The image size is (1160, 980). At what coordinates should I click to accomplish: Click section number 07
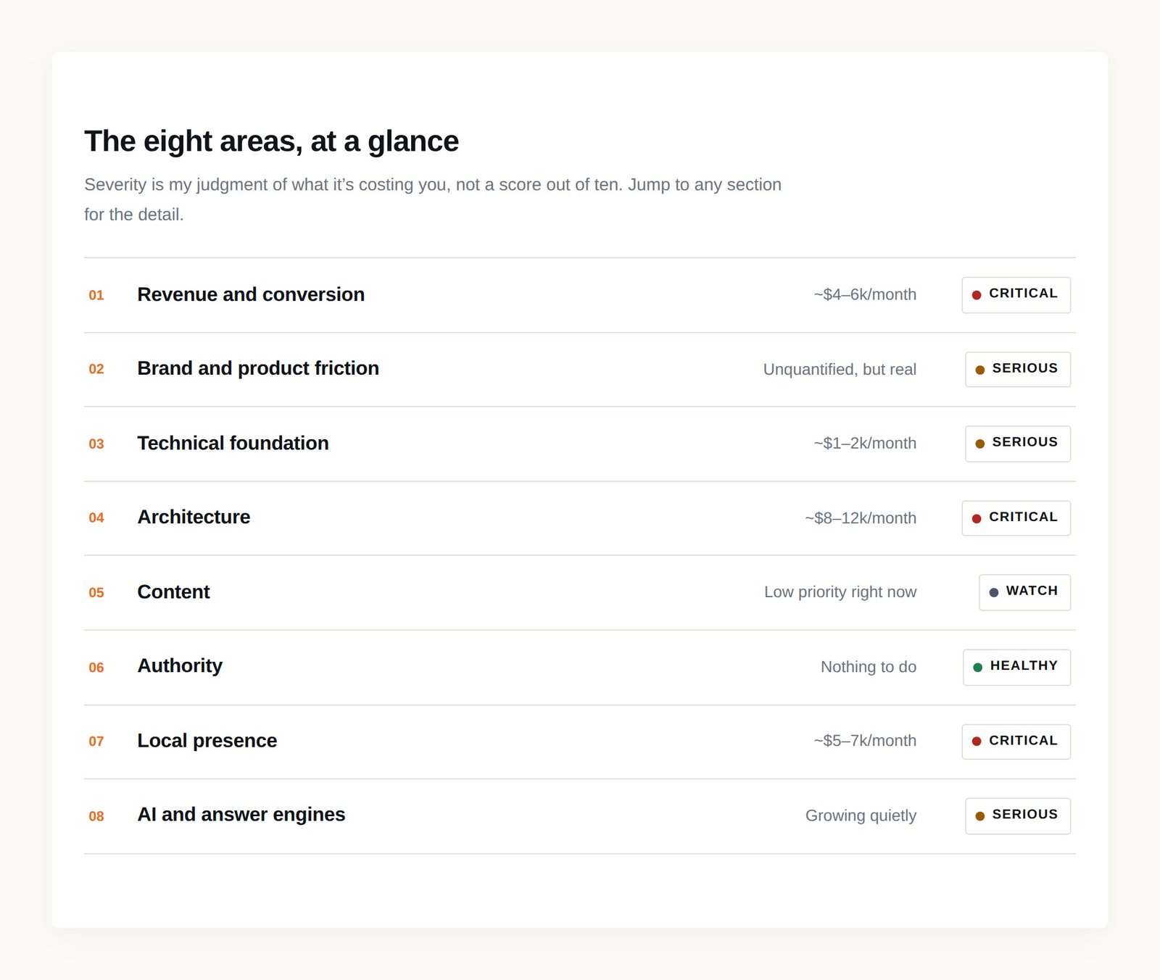pos(96,742)
